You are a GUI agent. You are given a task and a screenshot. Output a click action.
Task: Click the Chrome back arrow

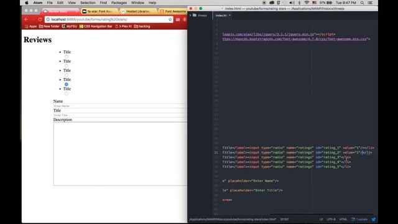click(x=26, y=19)
